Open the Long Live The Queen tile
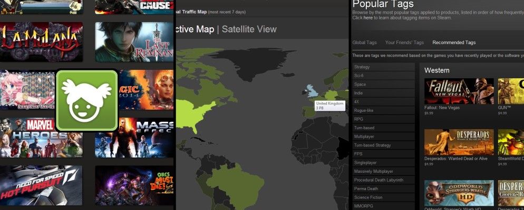 27,90
